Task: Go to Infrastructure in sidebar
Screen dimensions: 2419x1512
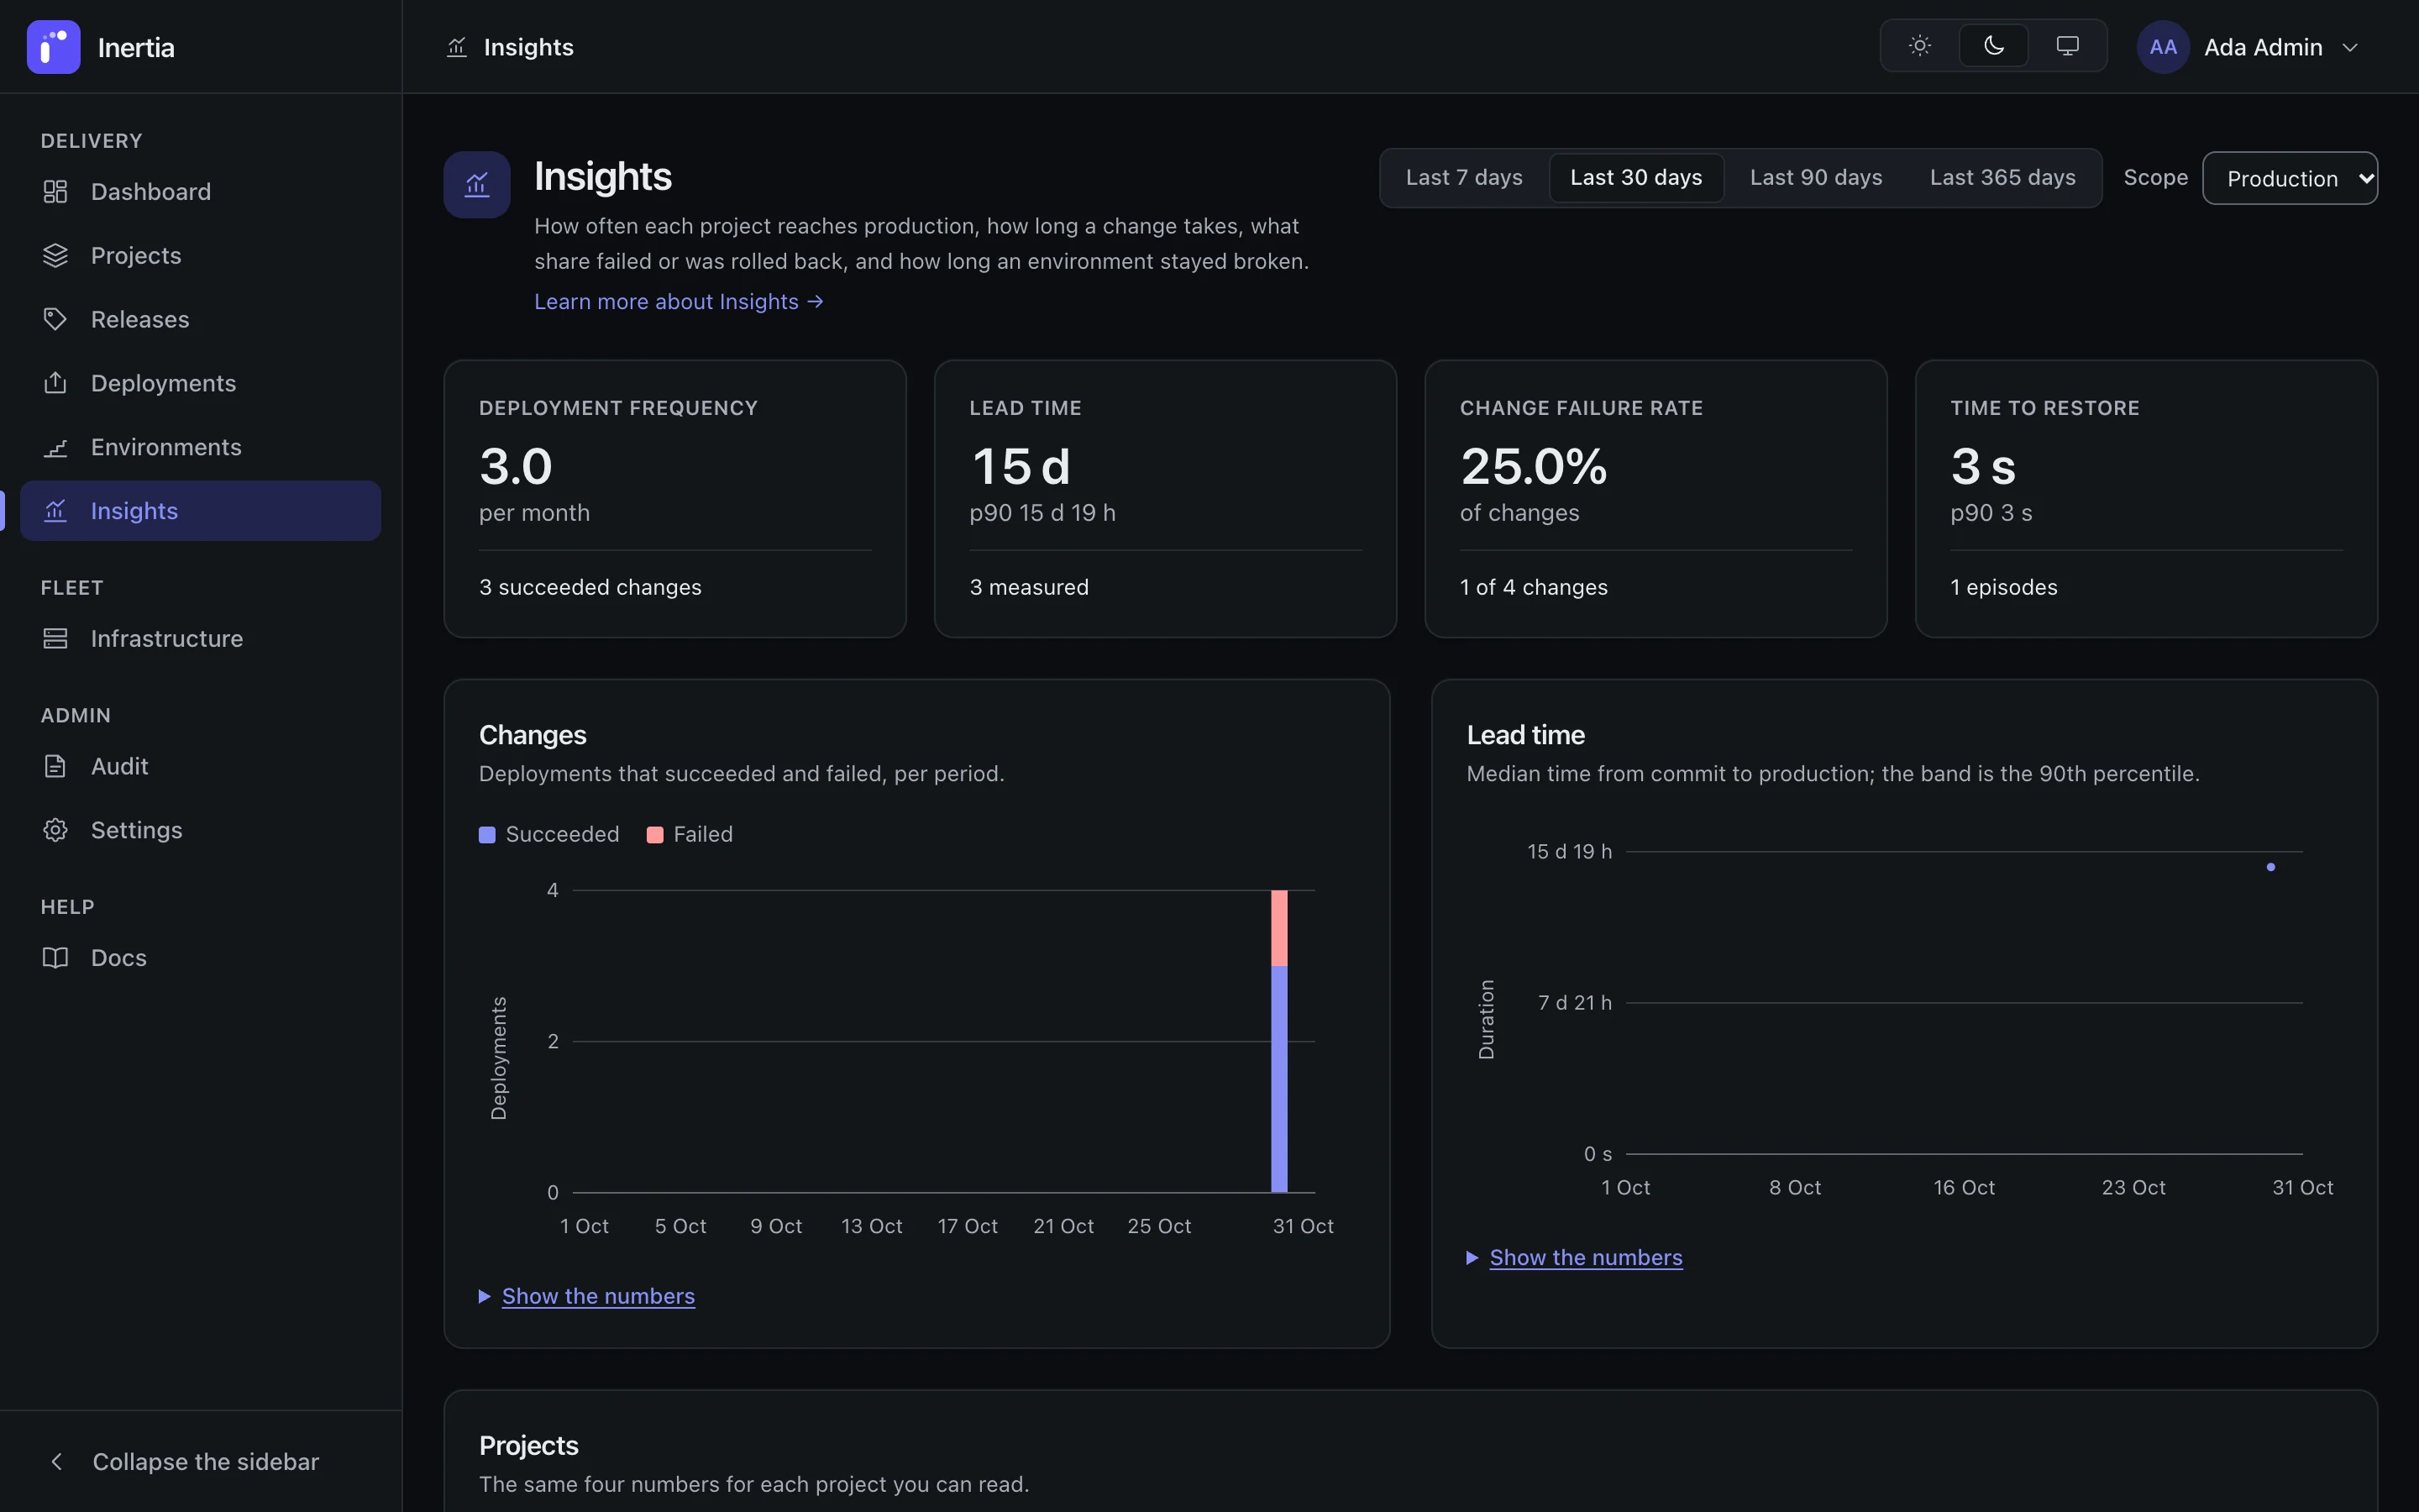Action: click(200, 638)
